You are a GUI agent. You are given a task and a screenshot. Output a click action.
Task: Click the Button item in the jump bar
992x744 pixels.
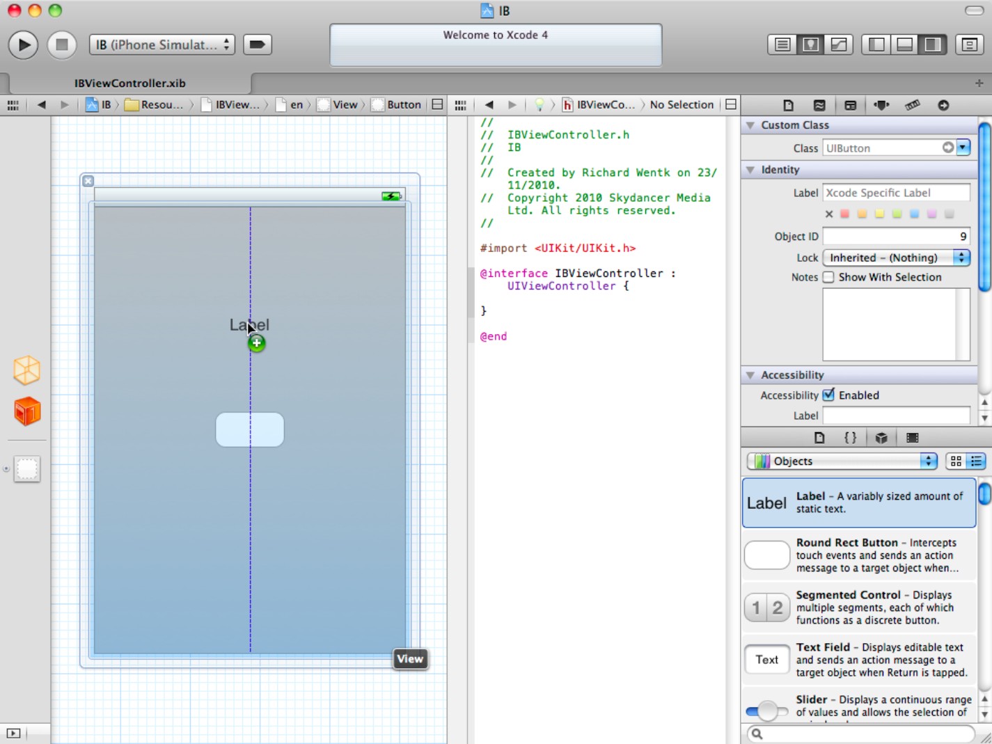click(x=397, y=105)
